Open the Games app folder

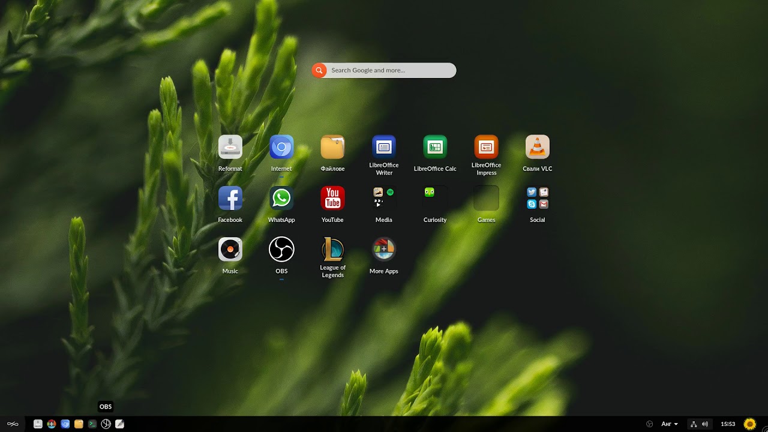coord(486,198)
